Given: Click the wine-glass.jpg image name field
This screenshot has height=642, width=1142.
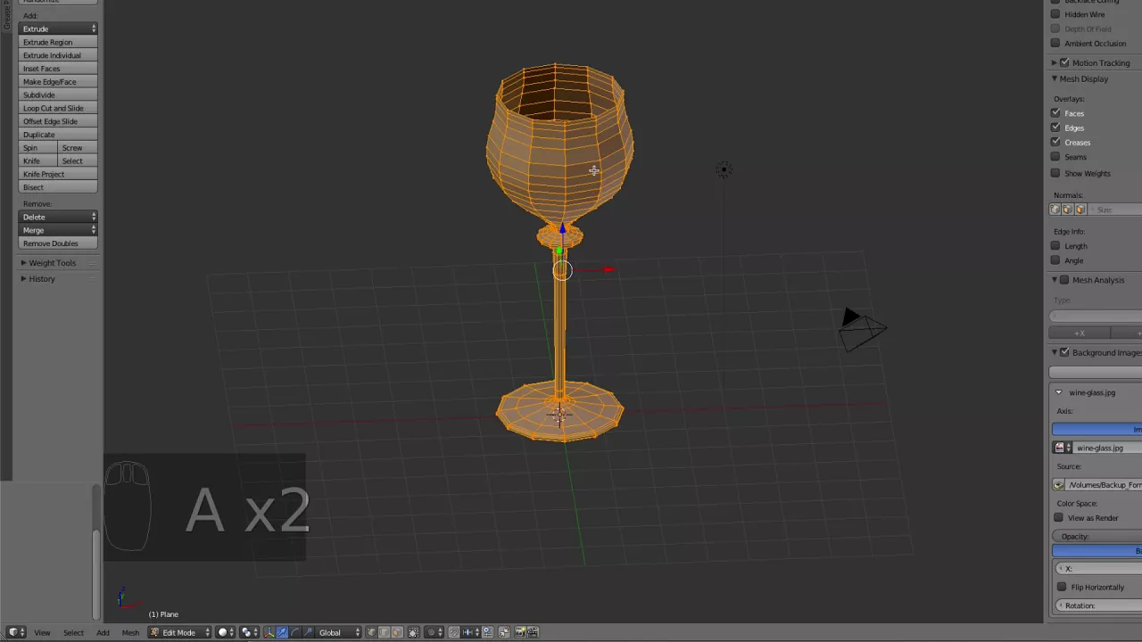Looking at the screenshot, I should point(1107,448).
